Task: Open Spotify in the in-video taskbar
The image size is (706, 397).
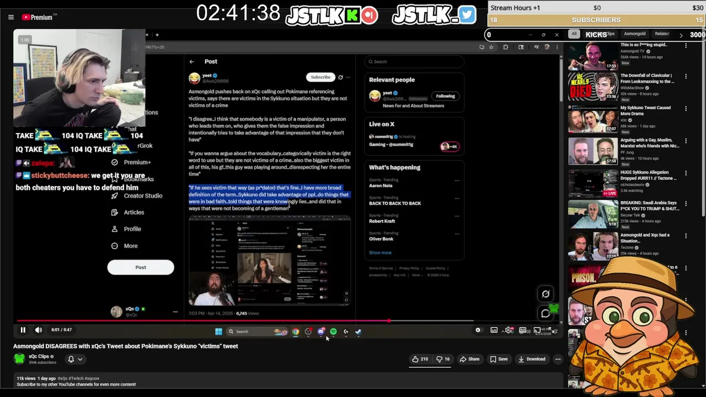Action: (x=333, y=331)
